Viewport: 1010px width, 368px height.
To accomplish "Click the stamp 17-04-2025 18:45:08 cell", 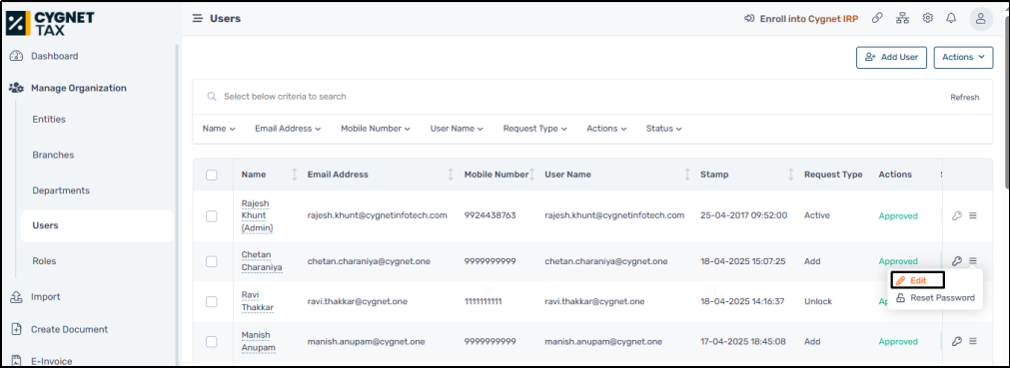I will click(x=742, y=342).
